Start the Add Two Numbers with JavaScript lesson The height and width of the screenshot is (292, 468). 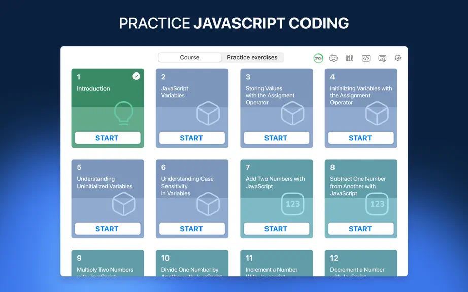tap(276, 229)
